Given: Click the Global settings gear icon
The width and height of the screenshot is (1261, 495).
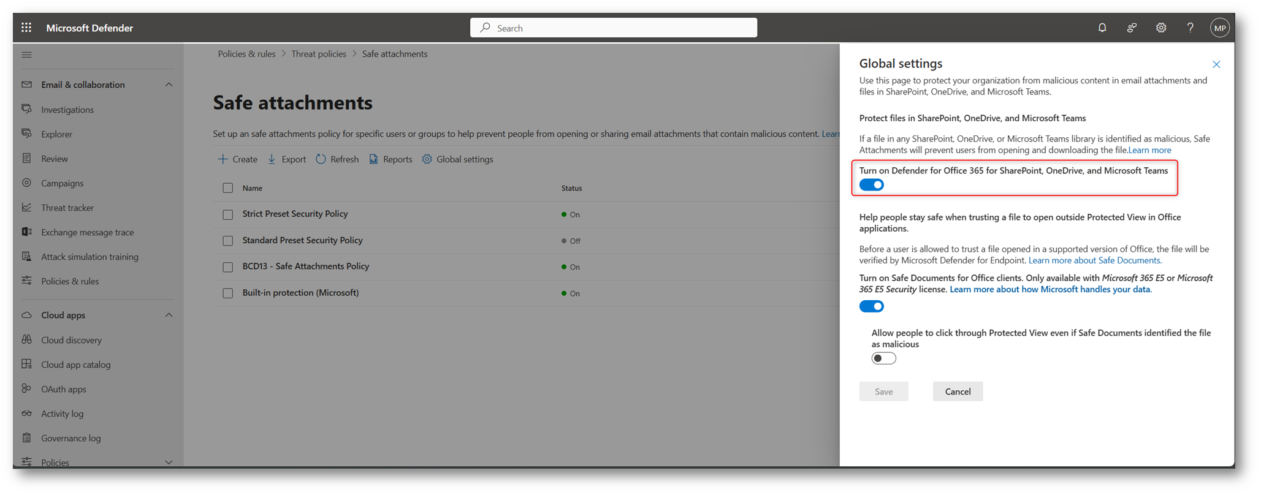Looking at the screenshot, I should click(427, 159).
